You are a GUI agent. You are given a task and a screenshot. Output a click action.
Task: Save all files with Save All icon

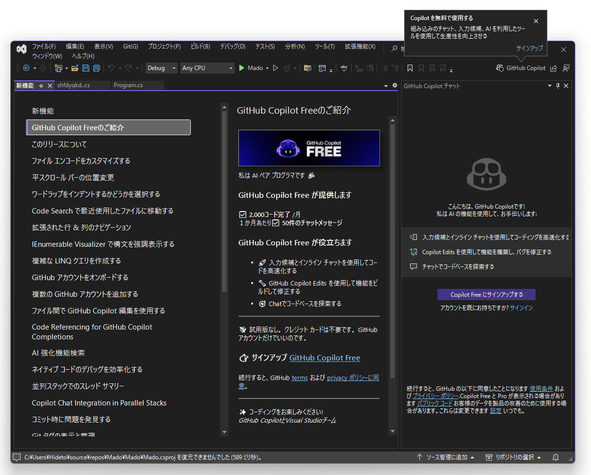[x=96, y=68]
